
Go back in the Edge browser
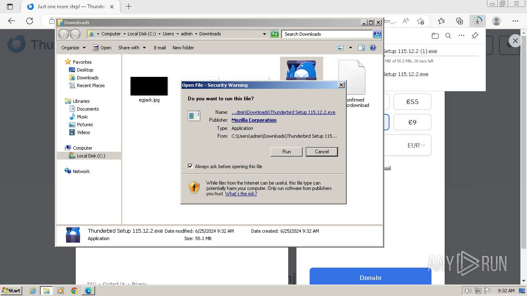point(12,21)
